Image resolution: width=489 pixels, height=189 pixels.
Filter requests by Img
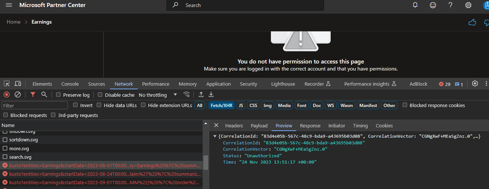coord(268,106)
